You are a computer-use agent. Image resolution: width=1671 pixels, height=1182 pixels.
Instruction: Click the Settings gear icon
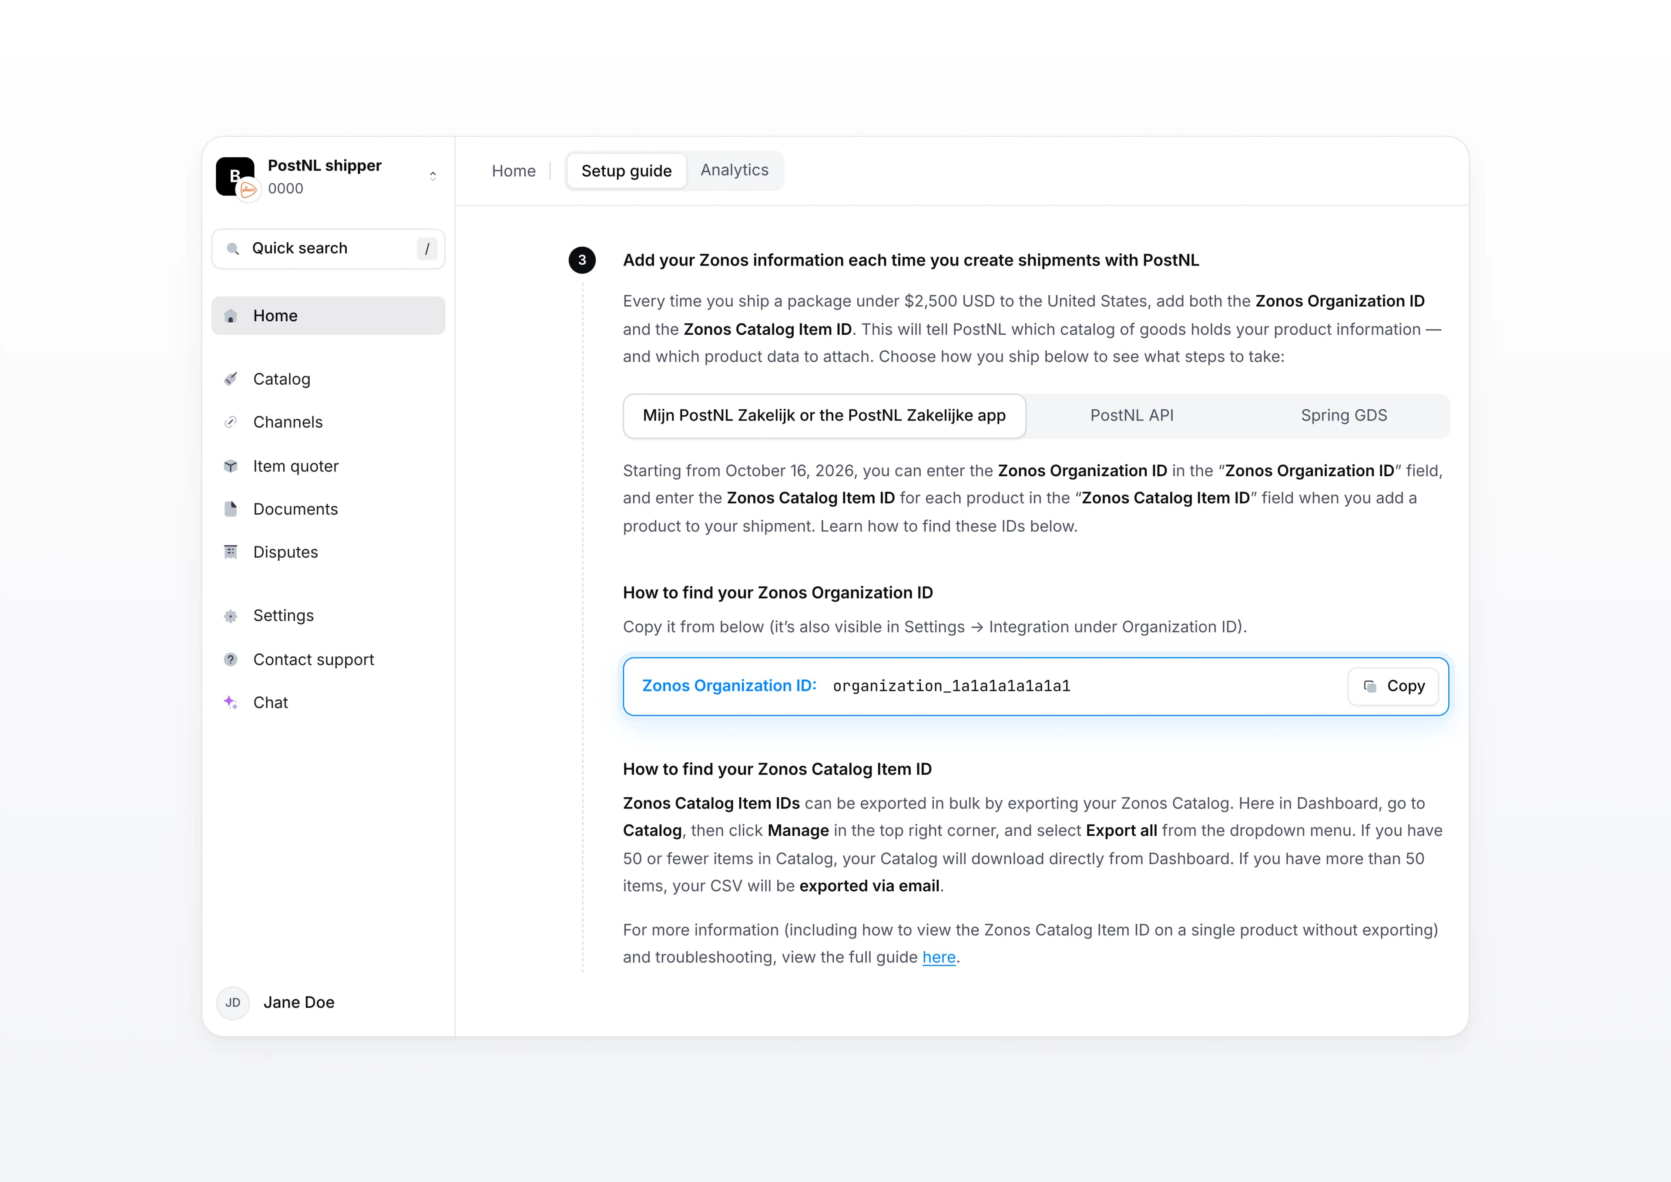(x=231, y=616)
